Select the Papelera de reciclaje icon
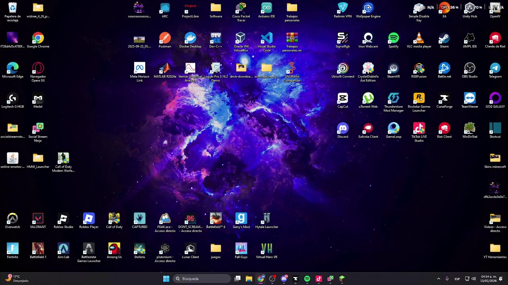This screenshot has width=508, height=285. tap(13, 8)
